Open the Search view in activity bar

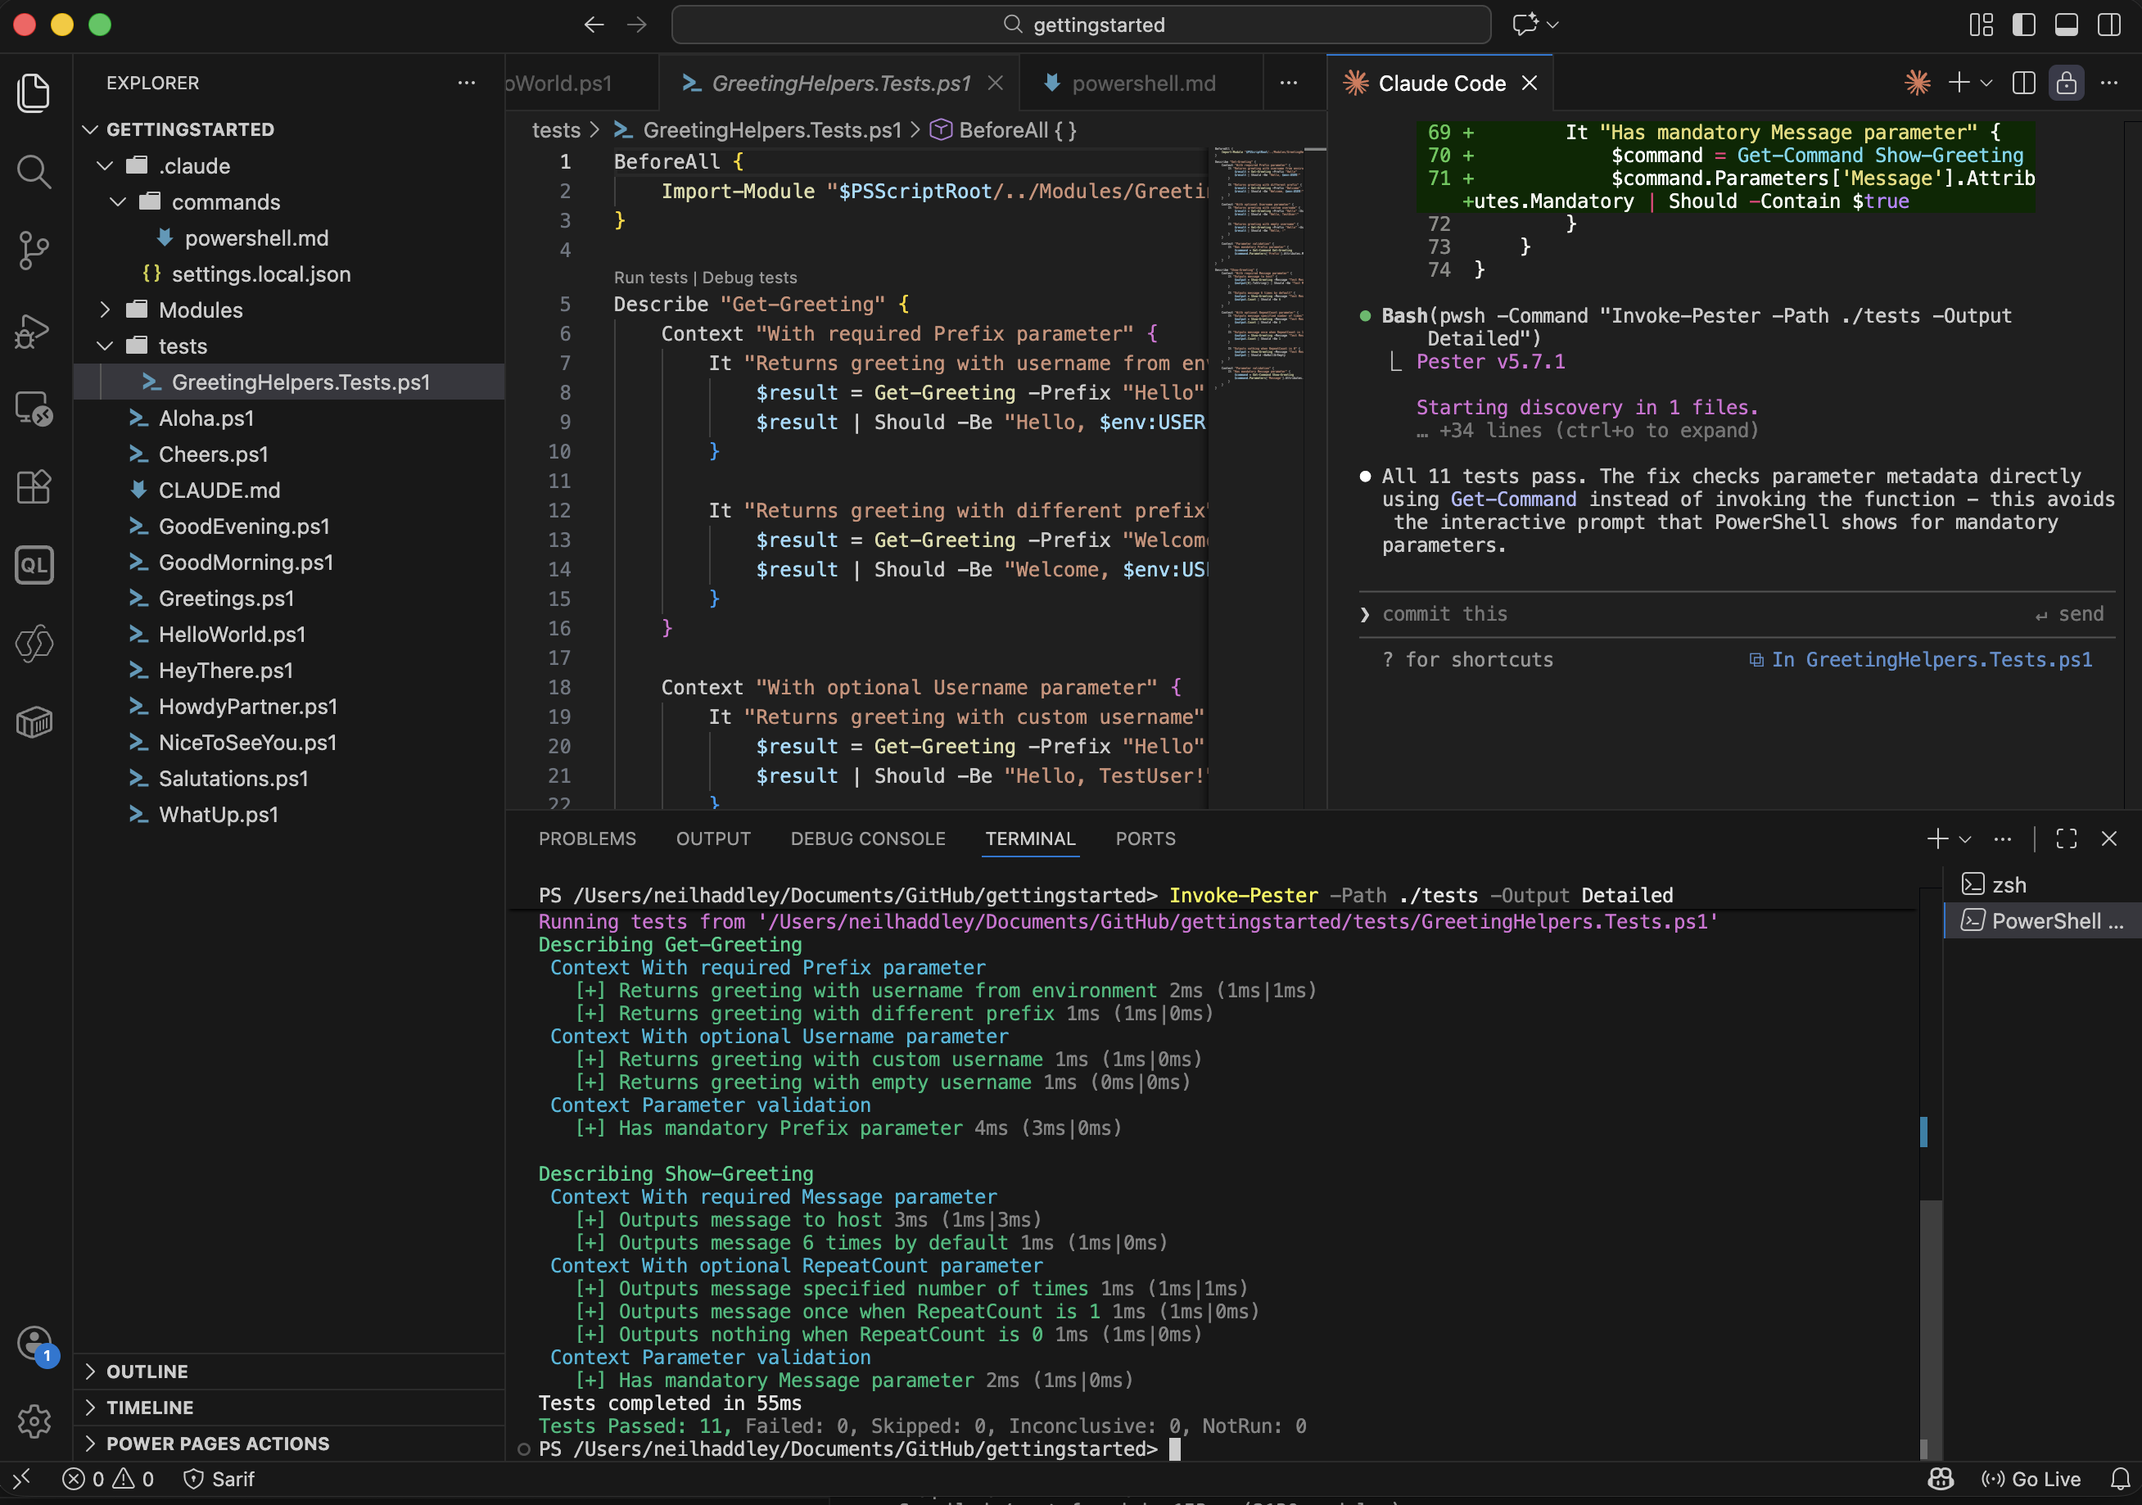click(x=34, y=172)
